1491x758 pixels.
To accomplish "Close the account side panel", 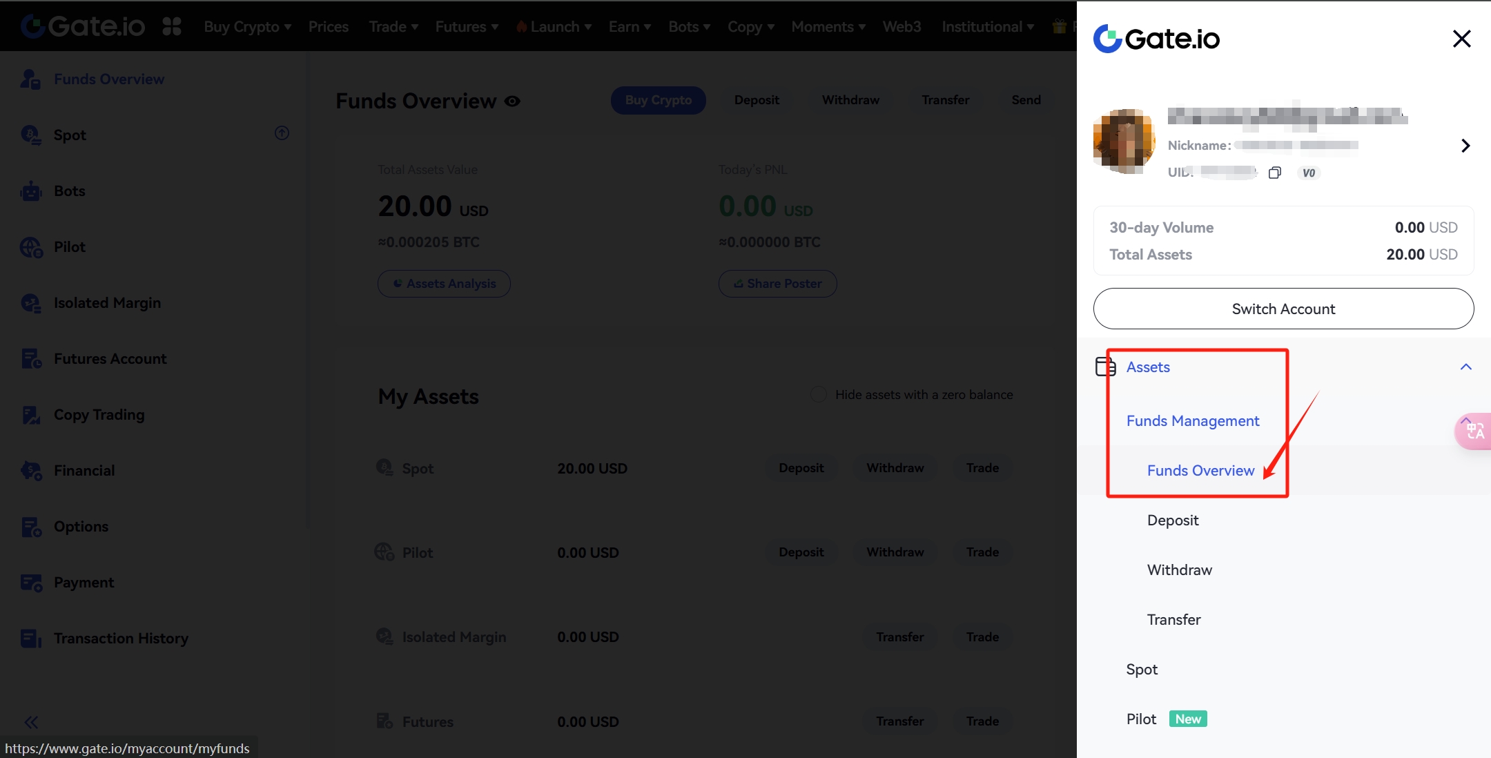I will tap(1461, 39).
